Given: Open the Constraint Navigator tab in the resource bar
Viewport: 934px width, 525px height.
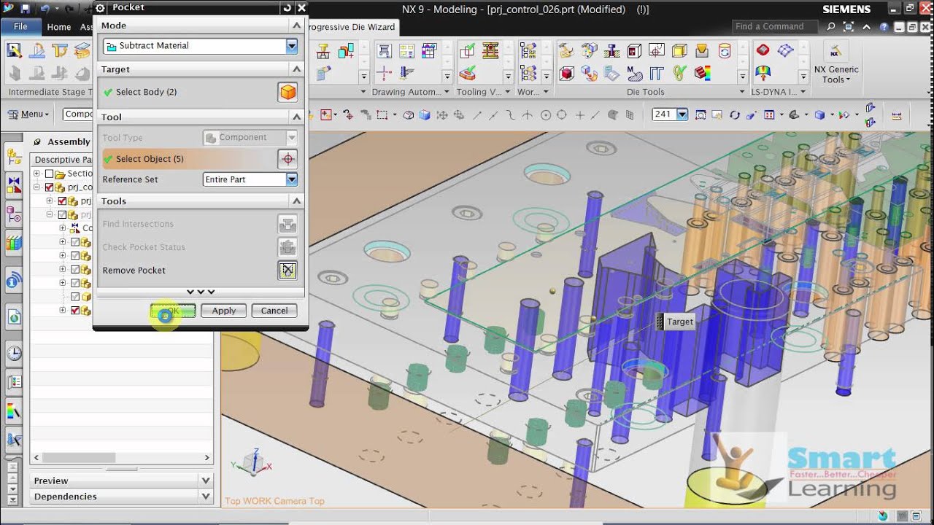Looking at the screenshot, I should pos(14,185).
